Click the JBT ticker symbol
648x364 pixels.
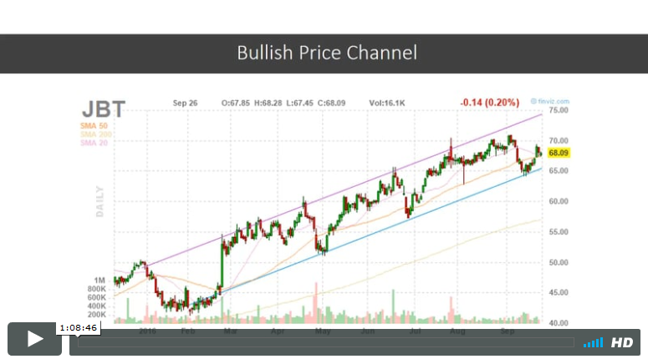[x=104, y=109]
